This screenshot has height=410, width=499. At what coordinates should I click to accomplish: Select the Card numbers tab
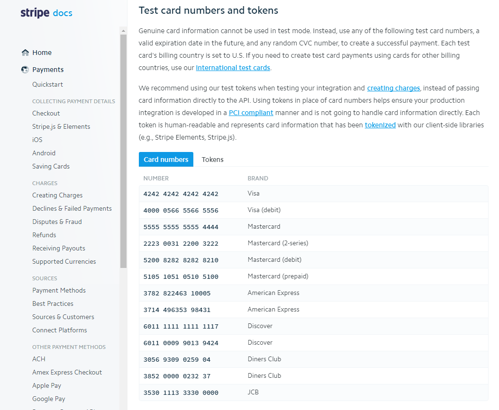tap(166, 160)
